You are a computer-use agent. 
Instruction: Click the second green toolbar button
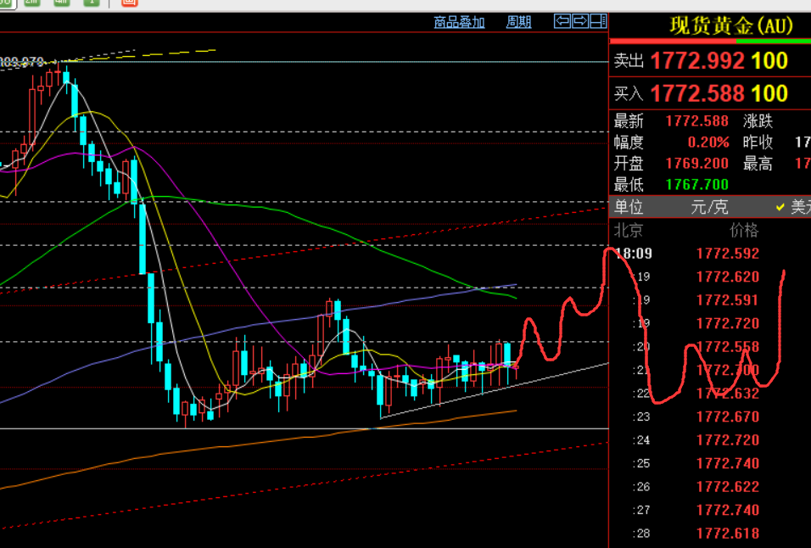pos(32,3)
